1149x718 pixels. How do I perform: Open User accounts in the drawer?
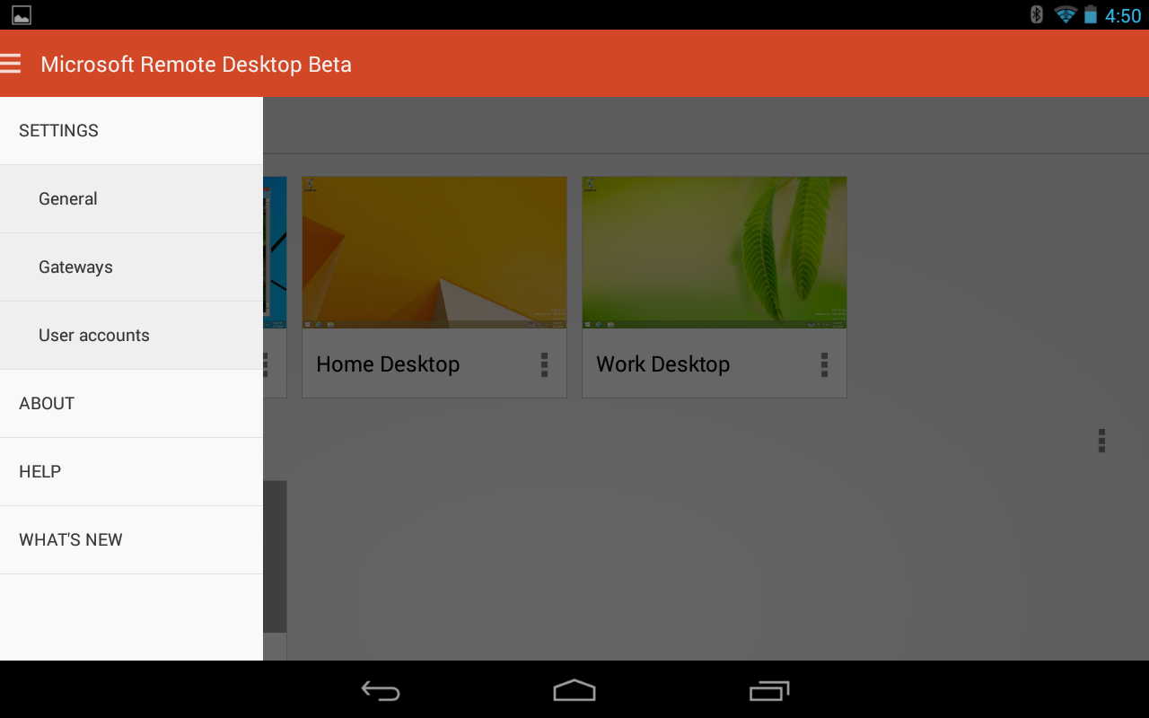click(x=131, y=336)
